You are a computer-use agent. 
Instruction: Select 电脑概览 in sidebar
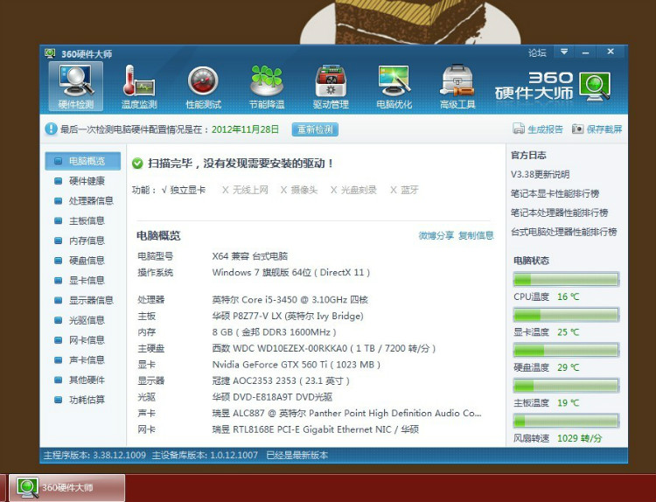click(83, 161)
